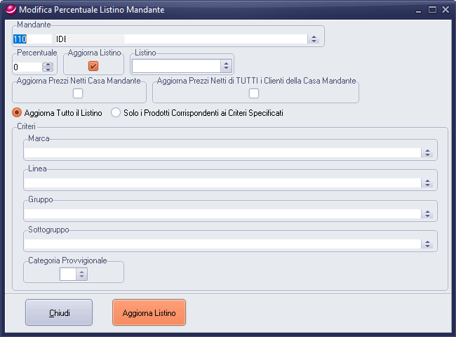Screen dimensions: 456x337
Task: Expand the Linea dropdown
Action: (427, 183)
